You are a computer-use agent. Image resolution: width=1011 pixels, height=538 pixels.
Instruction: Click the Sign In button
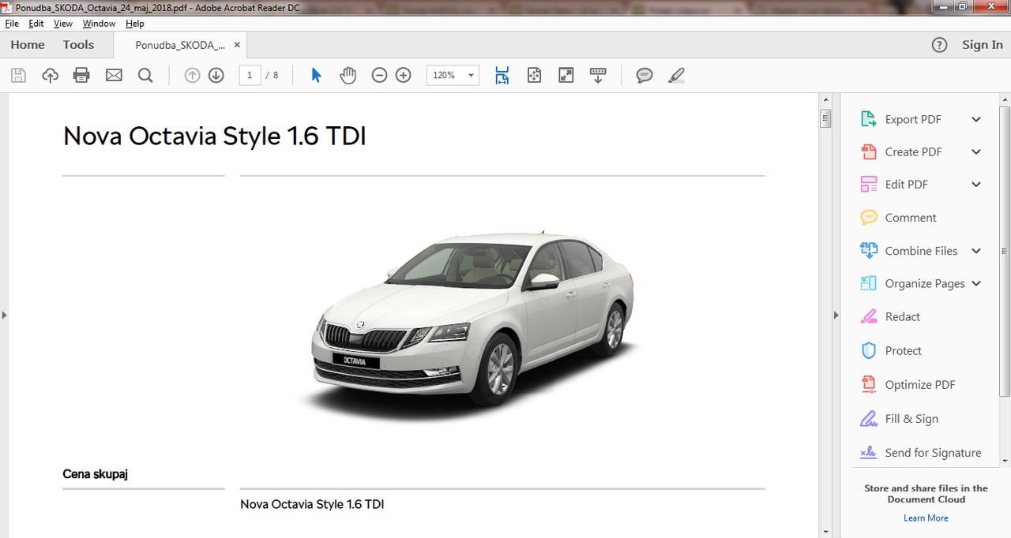(x=982, y=45)
